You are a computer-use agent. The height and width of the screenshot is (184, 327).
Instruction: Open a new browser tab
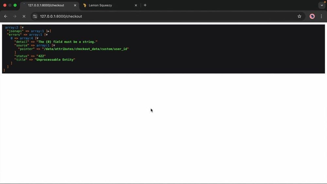click(145, 5)
